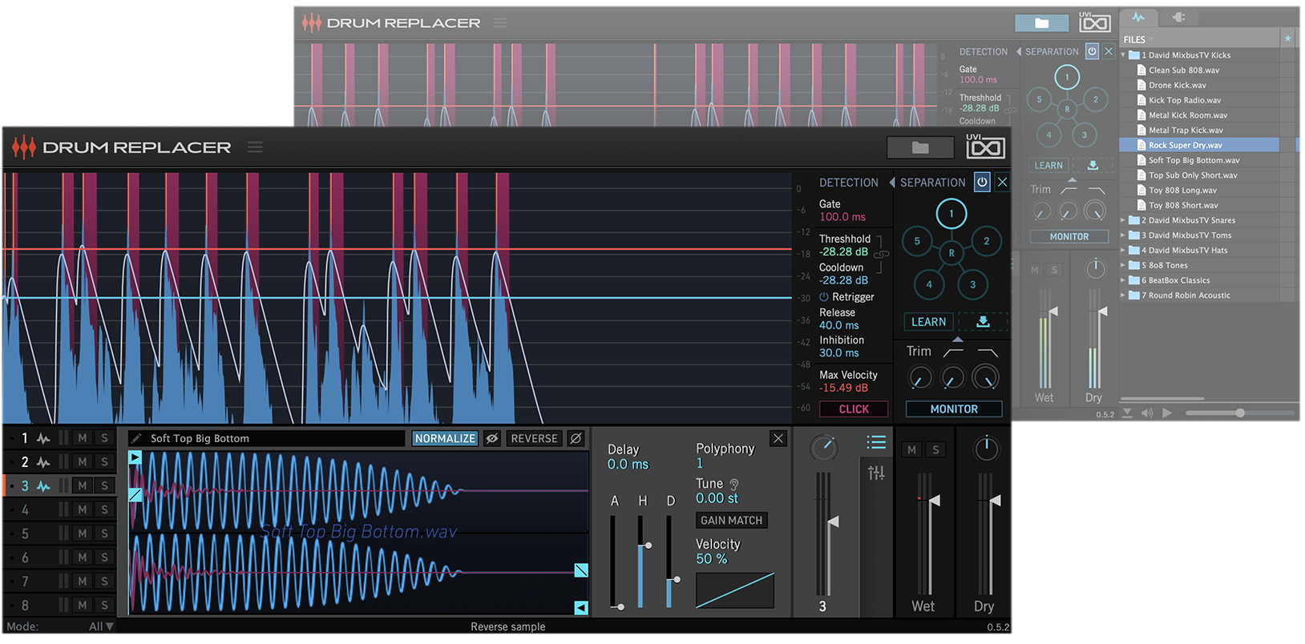Expand the 4 David MixbusTV Hats folder
Screen dimensions: 1305x644
(x=1124, y=250)
